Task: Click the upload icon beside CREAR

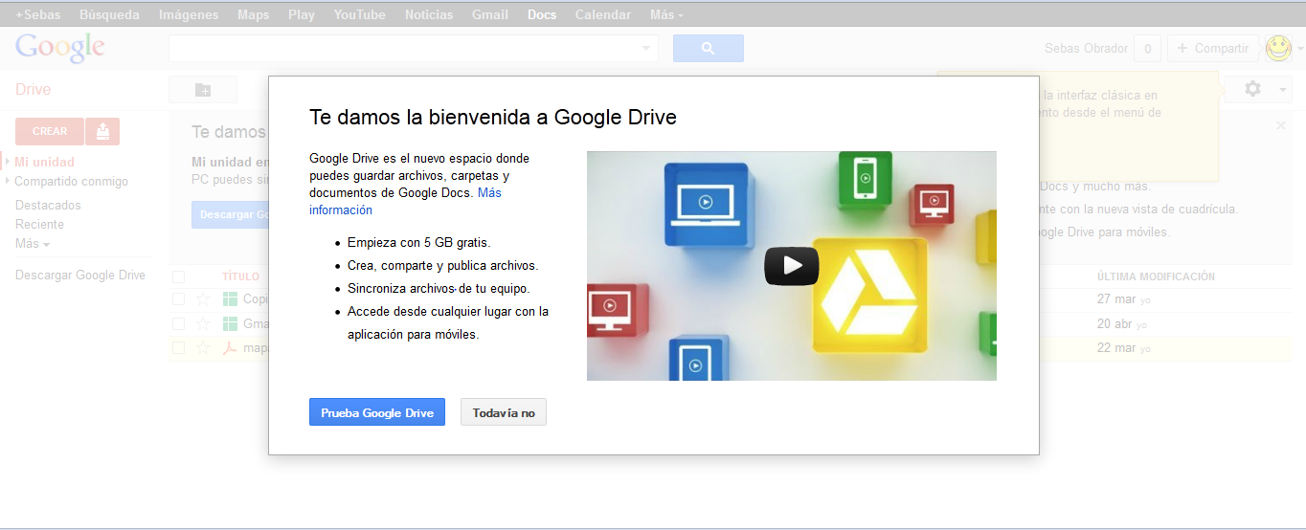Action: (102, 131)
